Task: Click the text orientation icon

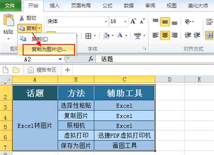Action: [188, 22]
